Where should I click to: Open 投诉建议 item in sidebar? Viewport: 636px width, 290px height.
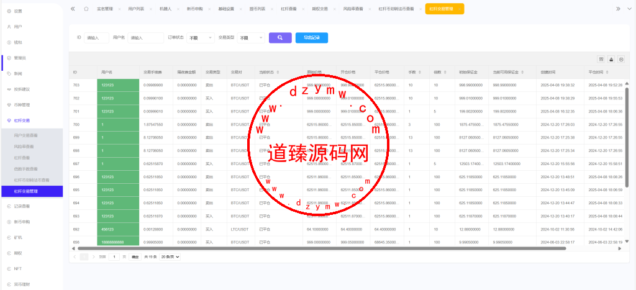coord(31,89)
